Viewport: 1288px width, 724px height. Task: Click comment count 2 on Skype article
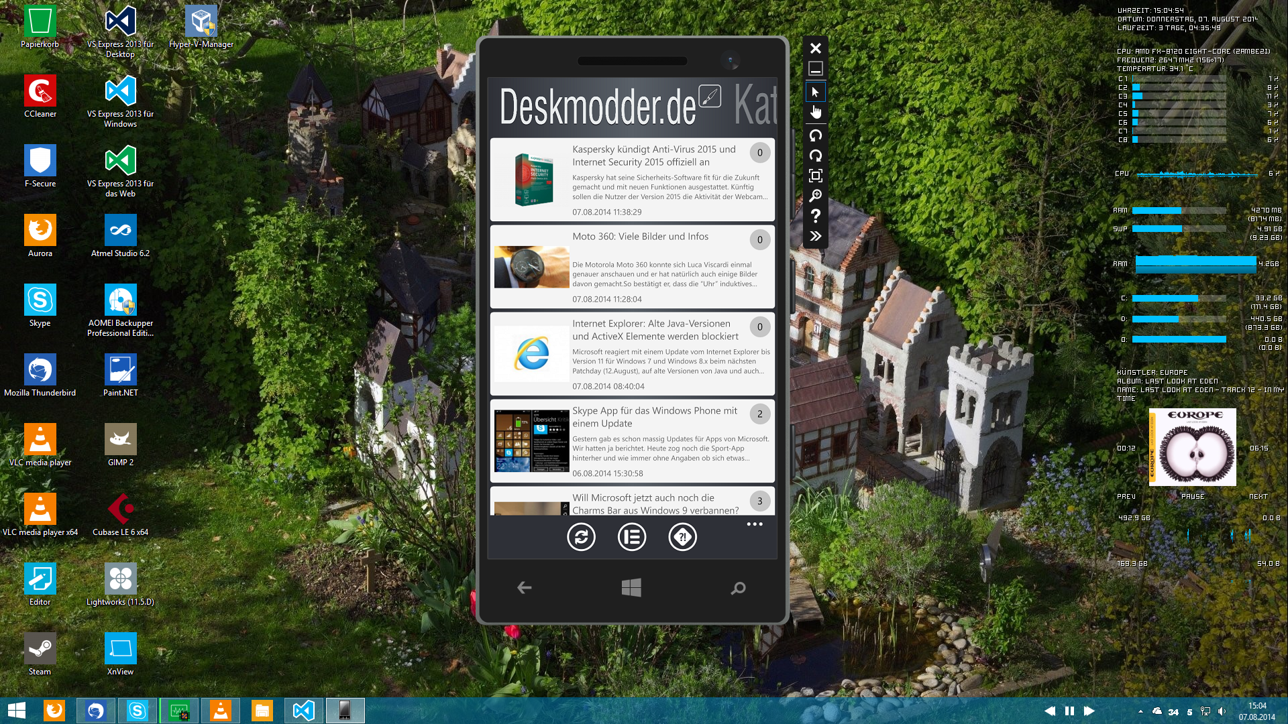tap(760, 414)
